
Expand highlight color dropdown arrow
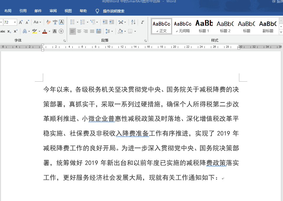point(39,32)
